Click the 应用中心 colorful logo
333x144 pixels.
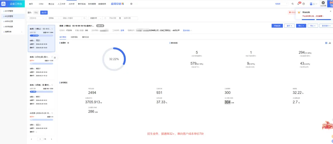[117, 4]
